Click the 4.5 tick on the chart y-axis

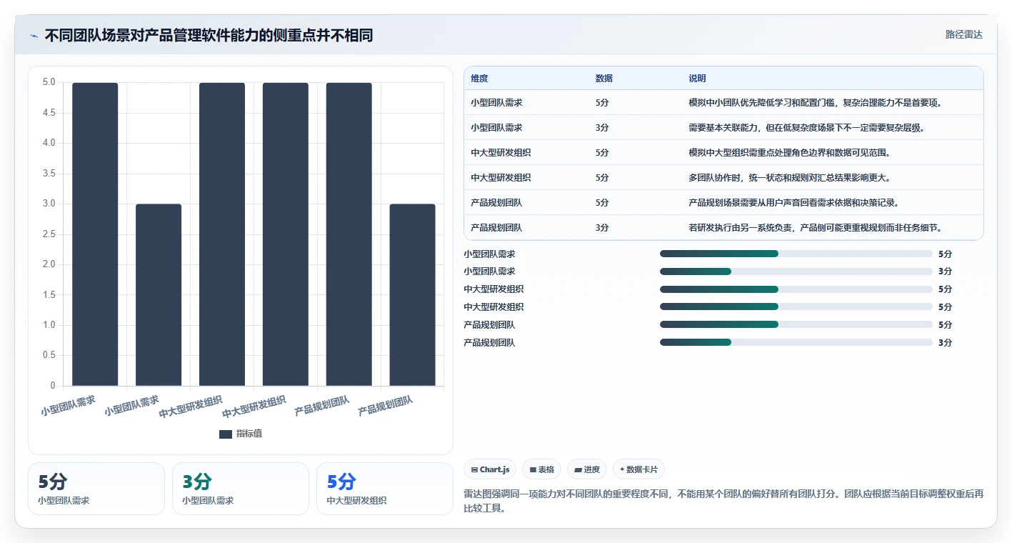(x=49, y=113)
